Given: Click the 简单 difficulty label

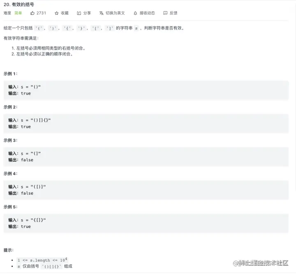Looking at the screenshot, I should pyautogui.click(x=18, y=13).
